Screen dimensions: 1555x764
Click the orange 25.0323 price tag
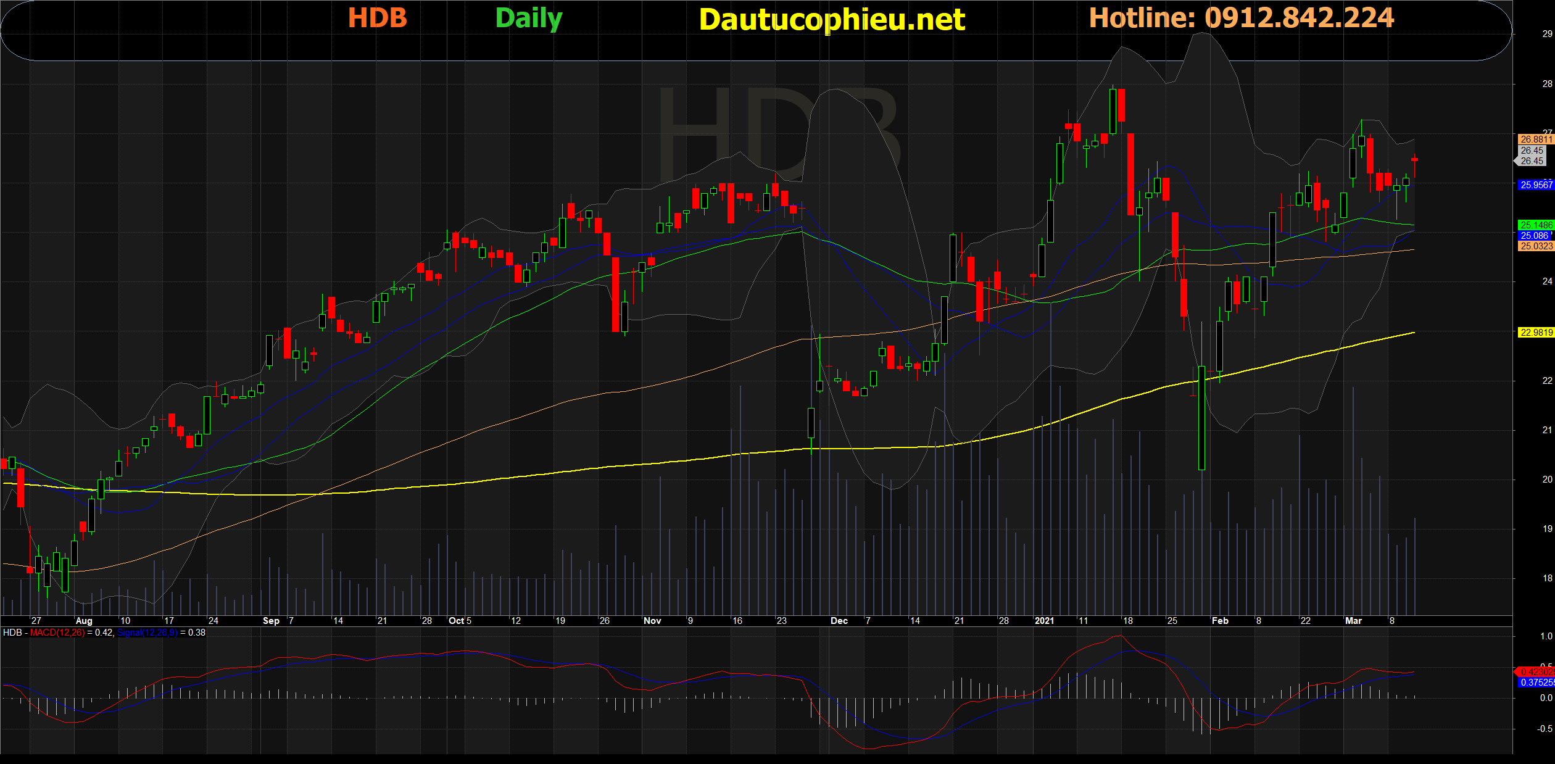click(1535, 246)
